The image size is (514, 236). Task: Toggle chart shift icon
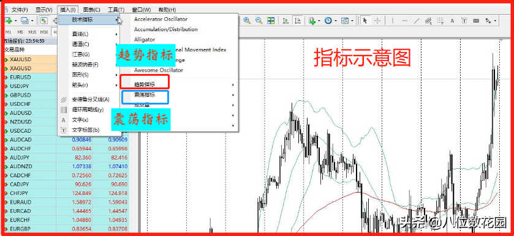coord(297,21)
